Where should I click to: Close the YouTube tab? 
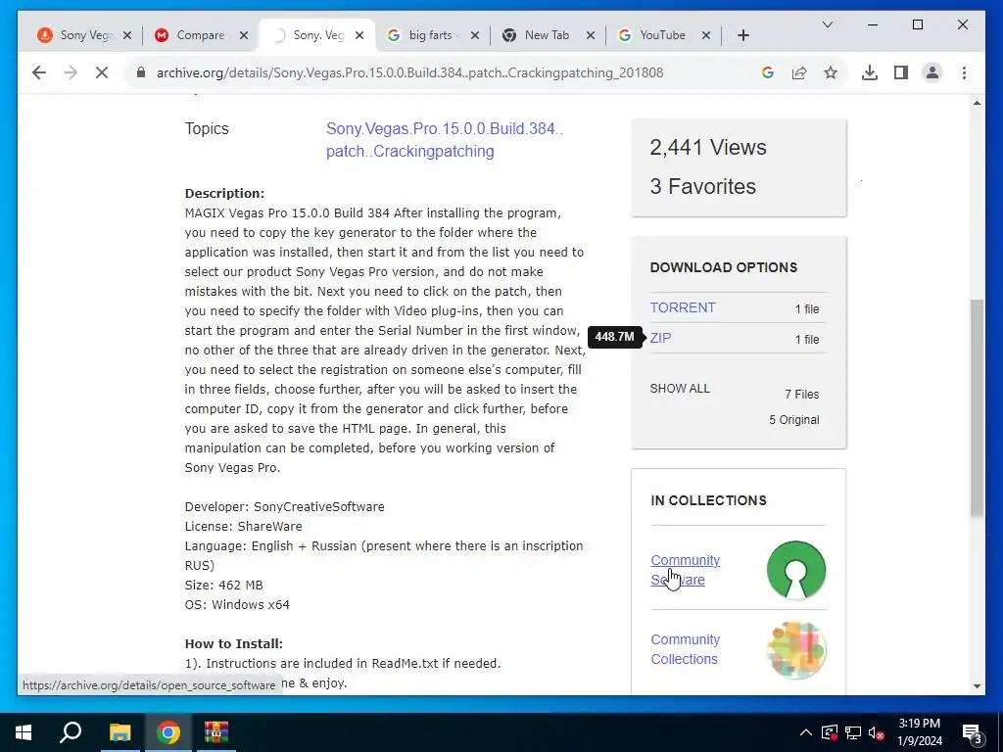coord(706,36)
